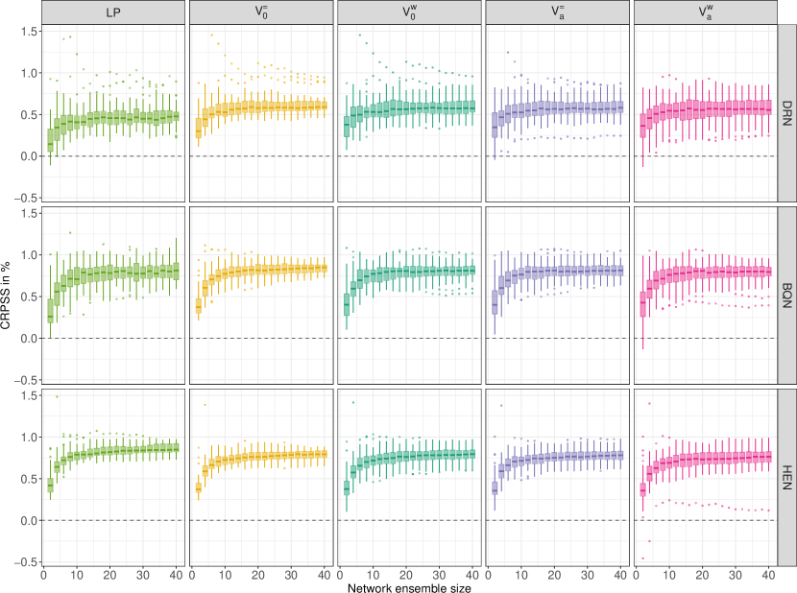Select the DRN row label strip
This screenshot has height=593, width=797.
pos(787,113)
